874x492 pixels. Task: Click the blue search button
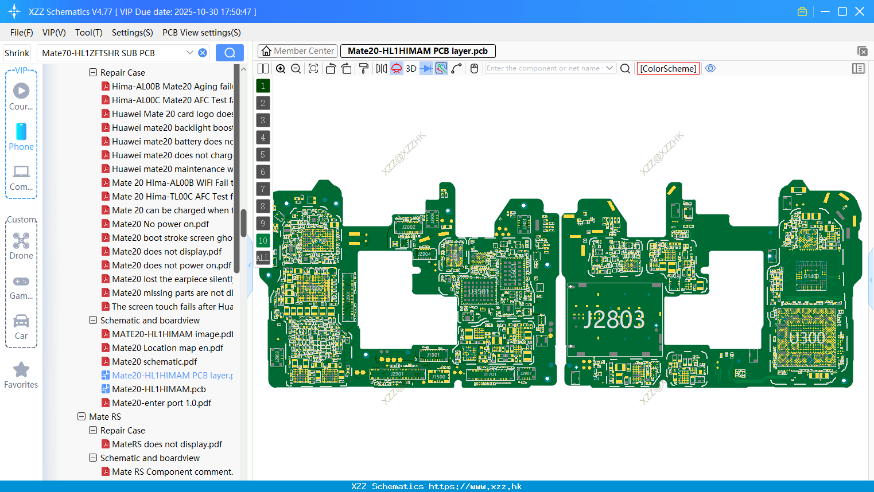pyautogui.click(x=230, y=53)
